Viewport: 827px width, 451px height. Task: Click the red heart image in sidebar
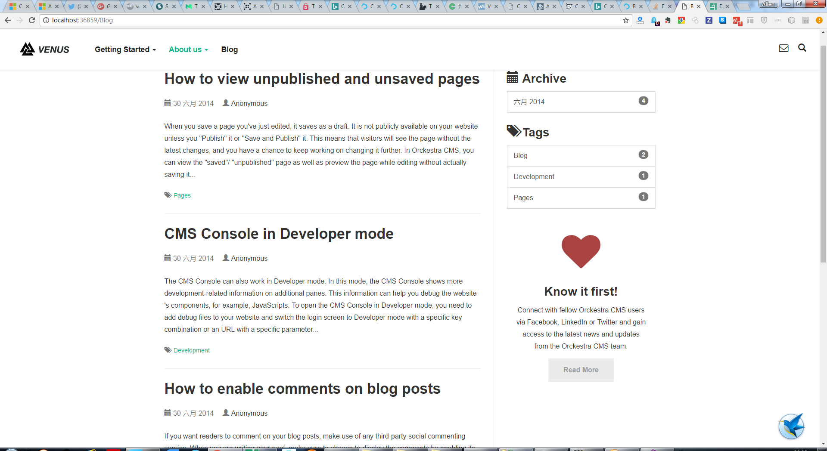tap(581, 251)
